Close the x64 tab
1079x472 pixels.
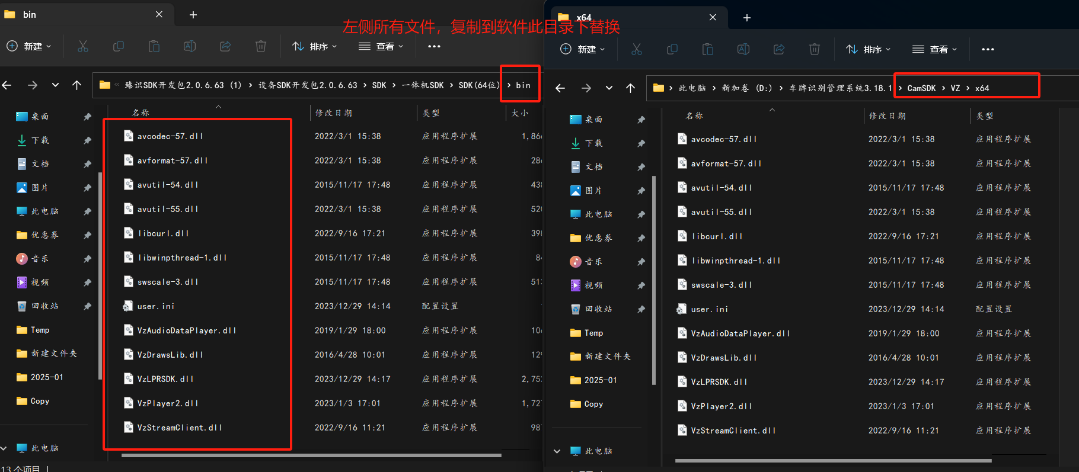[x=713, y=18]
